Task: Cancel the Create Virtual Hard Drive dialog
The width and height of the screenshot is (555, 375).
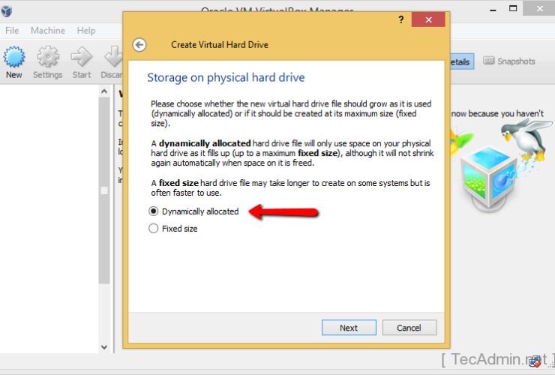Action: pyautogui.click(x=409, y=328)
